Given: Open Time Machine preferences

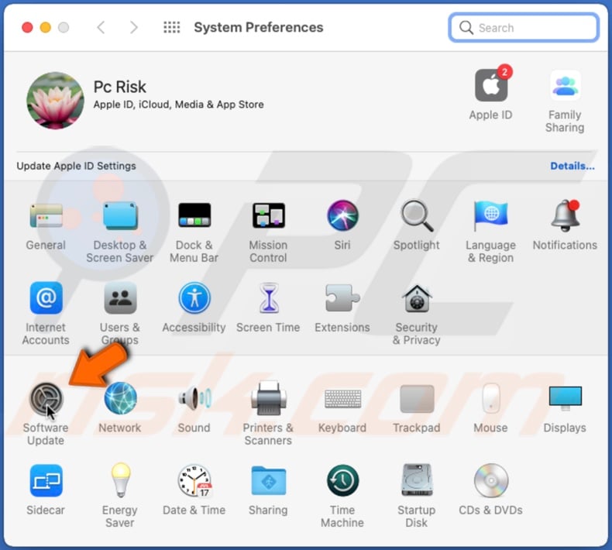Looking at the screenshot, I should pyautogui.click(x=342, y=480).
